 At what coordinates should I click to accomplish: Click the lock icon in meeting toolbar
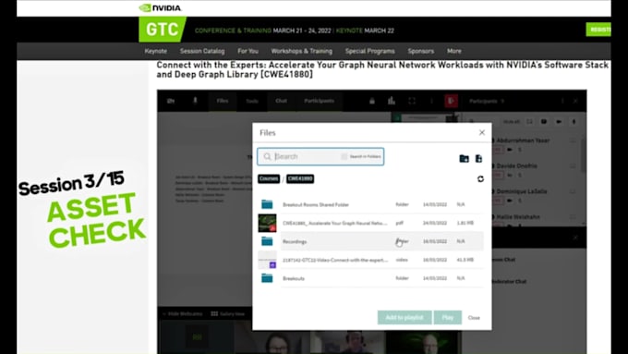pos(372,101)
